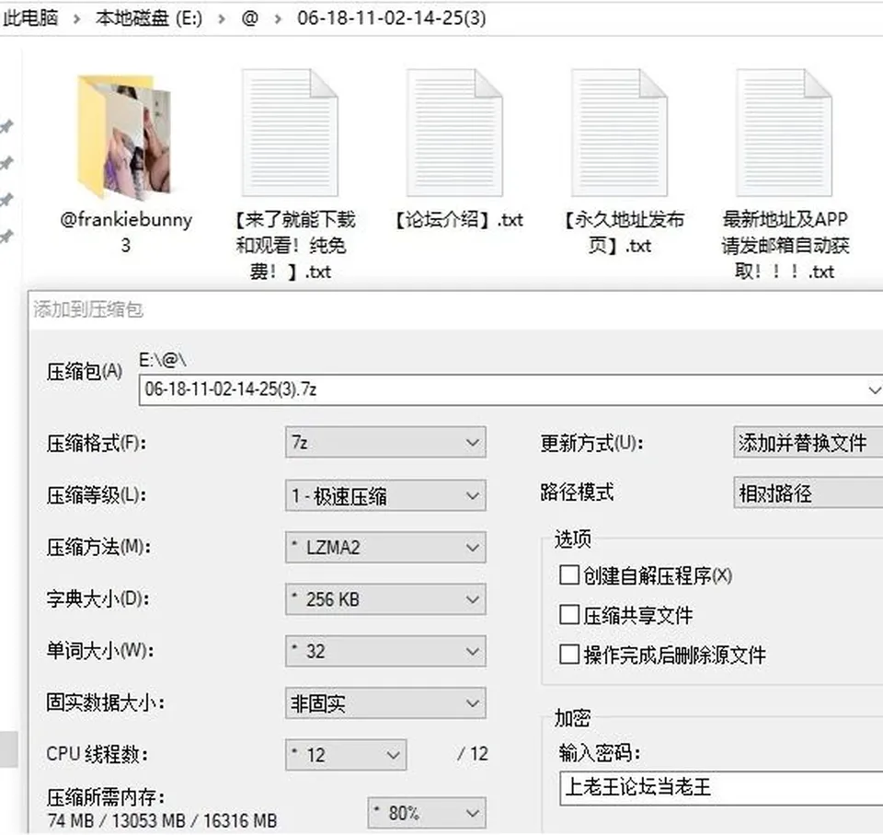883x835 pixels.
Task: Click the 添加到压缩包 dialog title
Action: (x=88, y=309)
